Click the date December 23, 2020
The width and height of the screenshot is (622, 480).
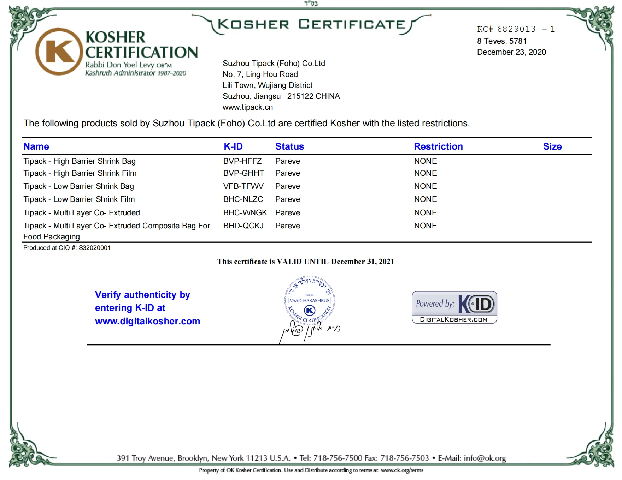(512, 52)
